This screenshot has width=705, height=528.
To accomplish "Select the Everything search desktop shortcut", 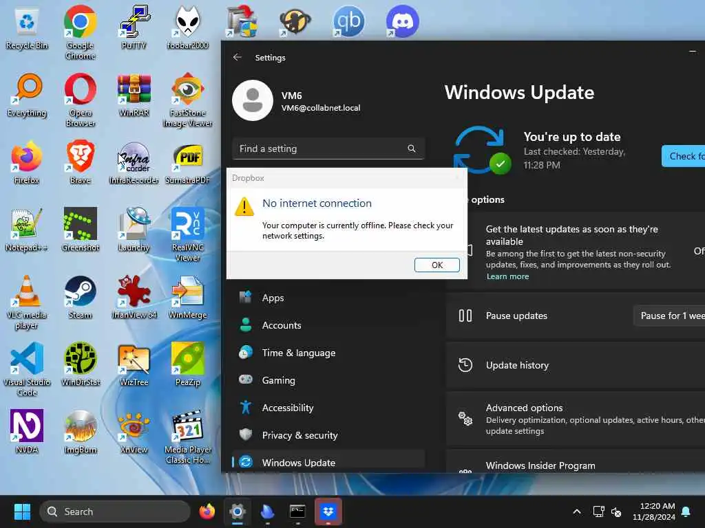I will 27,95.
